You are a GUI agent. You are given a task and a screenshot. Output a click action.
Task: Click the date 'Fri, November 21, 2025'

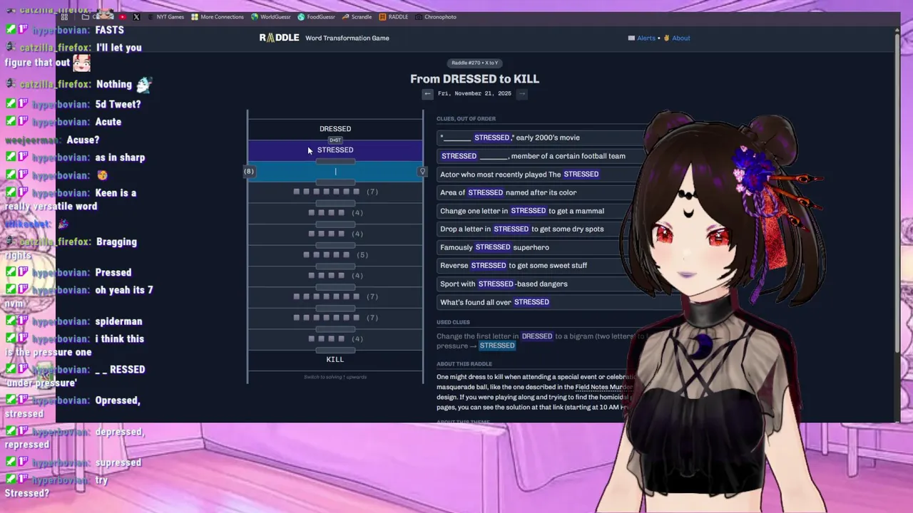474,93
